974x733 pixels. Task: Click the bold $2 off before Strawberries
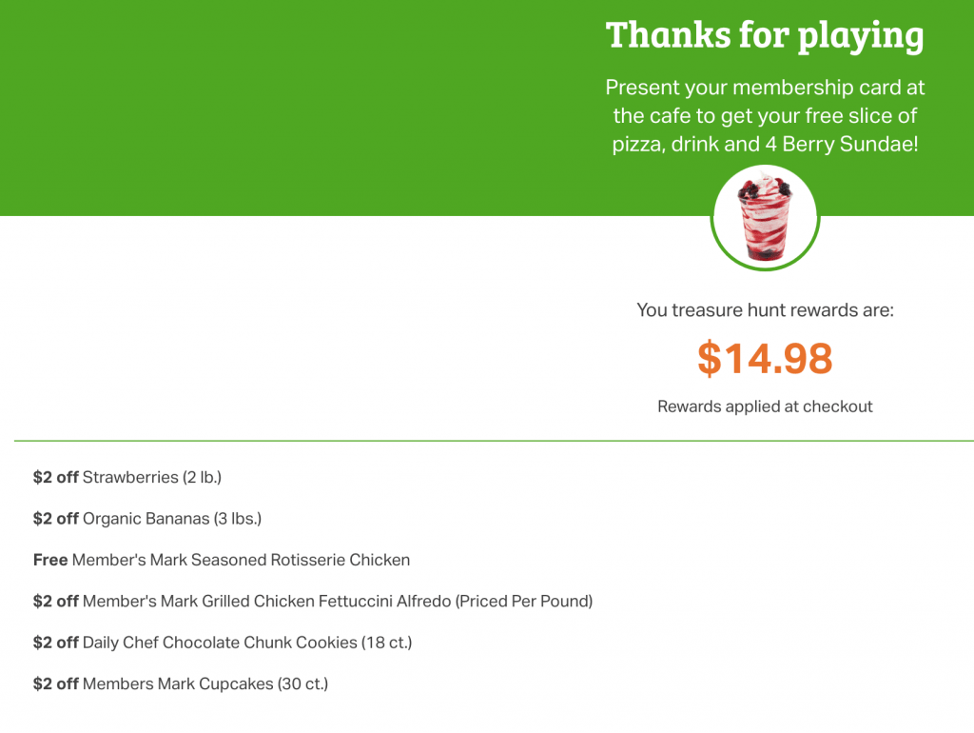(55, 478)
